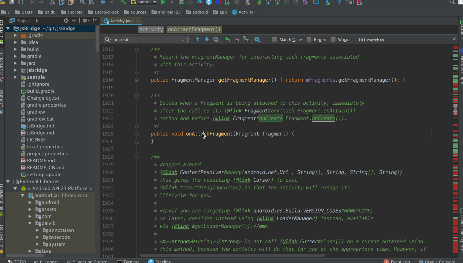The width and height of the screenshot is (463, 263).
Task: Open build.gradle file in project tree
Action: (x=41, y=91)
